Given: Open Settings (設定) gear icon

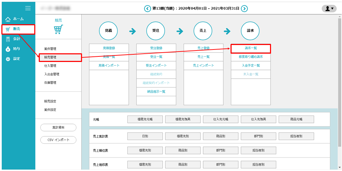Looking at the screenshot, I should point(8,59).
